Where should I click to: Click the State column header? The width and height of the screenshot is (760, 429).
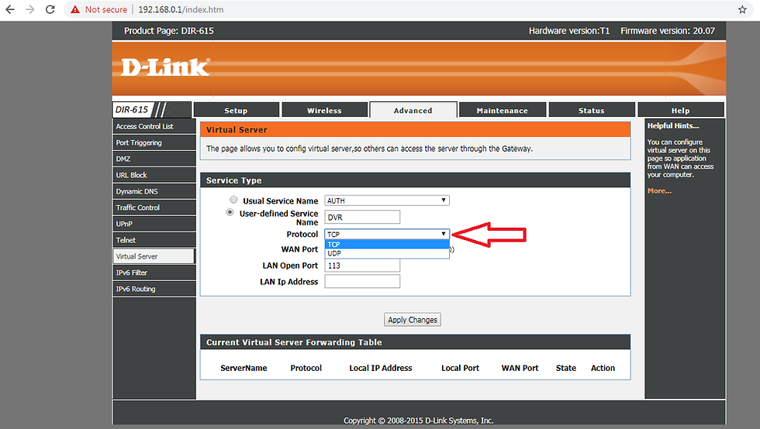[x=566, y=368]
